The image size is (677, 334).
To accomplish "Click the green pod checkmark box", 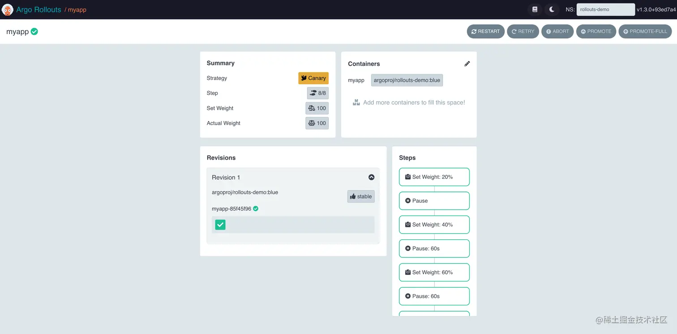I will [x=220, y=225].
